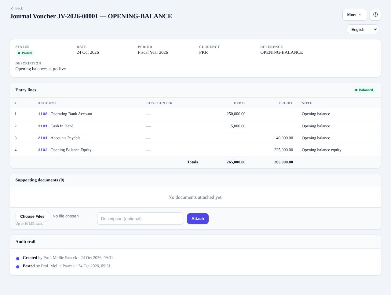Click the COST CENTER column header
The width and height of the screenshot is (391, 295).
click(159, 103)
